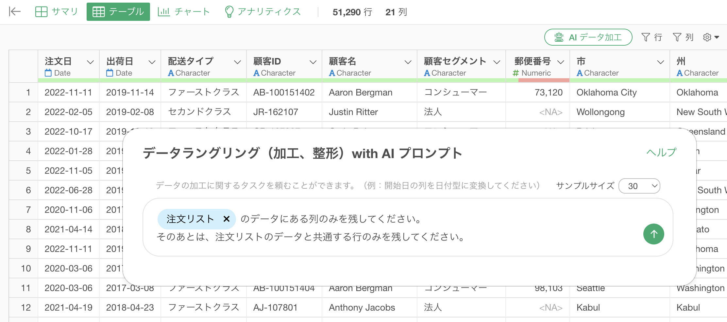The image size is (727, 322).
Task: Click the back arrow collapse icon
Action: pos(15,12)
